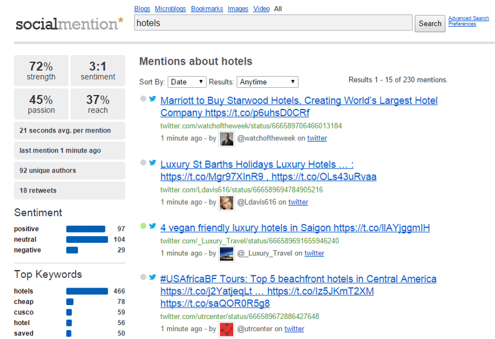
Task: Click the 72% strength box
Action: coord(41,71)
